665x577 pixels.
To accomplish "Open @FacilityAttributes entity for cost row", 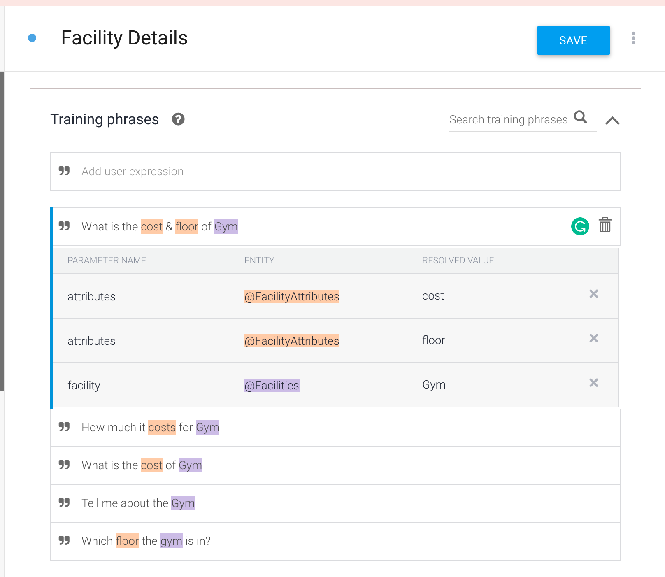I will click(x=291, y=296).
